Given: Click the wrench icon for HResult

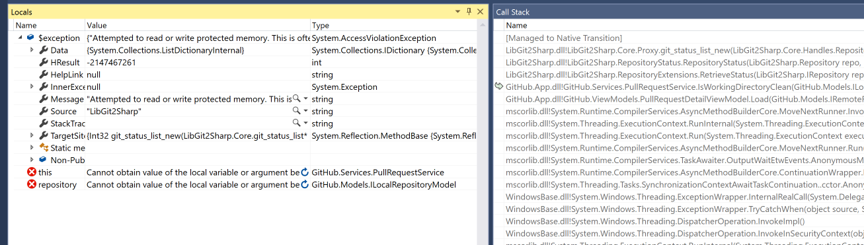Looking at the screenshot, I should tap(43, 63).
